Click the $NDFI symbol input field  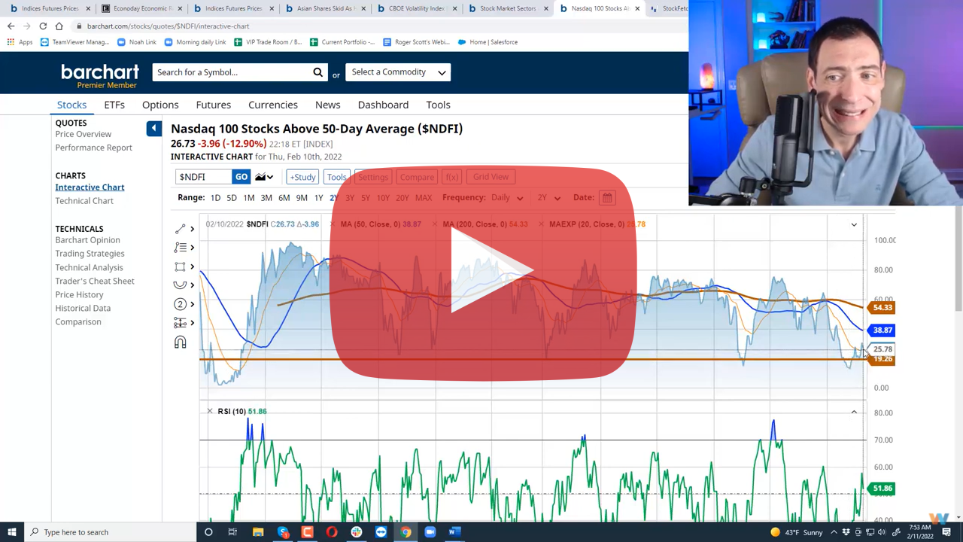pyautogui.click(x=203, y=177)
